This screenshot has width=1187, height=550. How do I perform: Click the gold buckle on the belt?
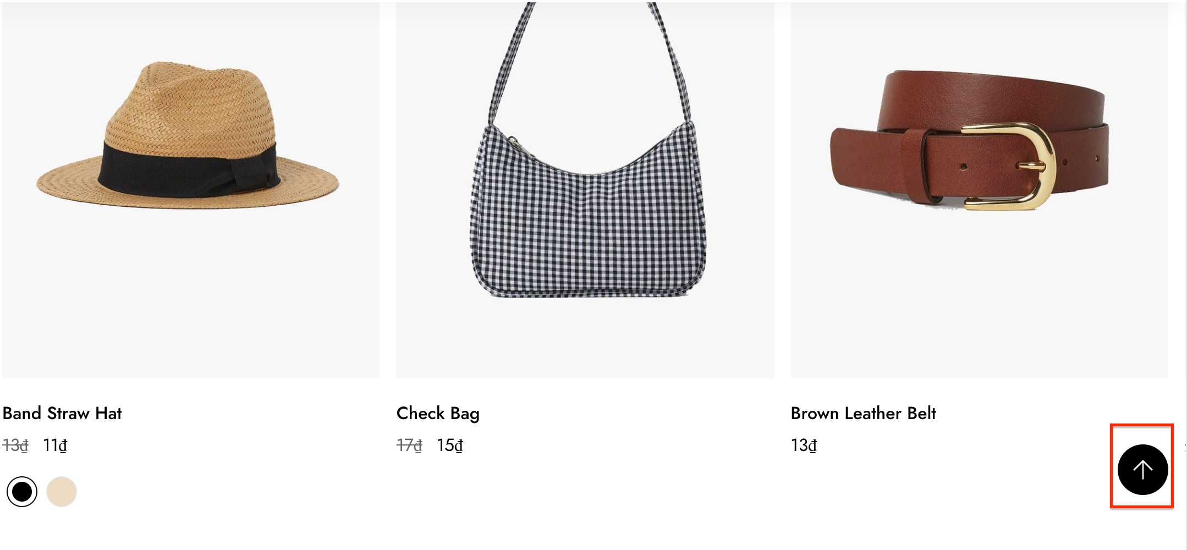pos(1009,166)
